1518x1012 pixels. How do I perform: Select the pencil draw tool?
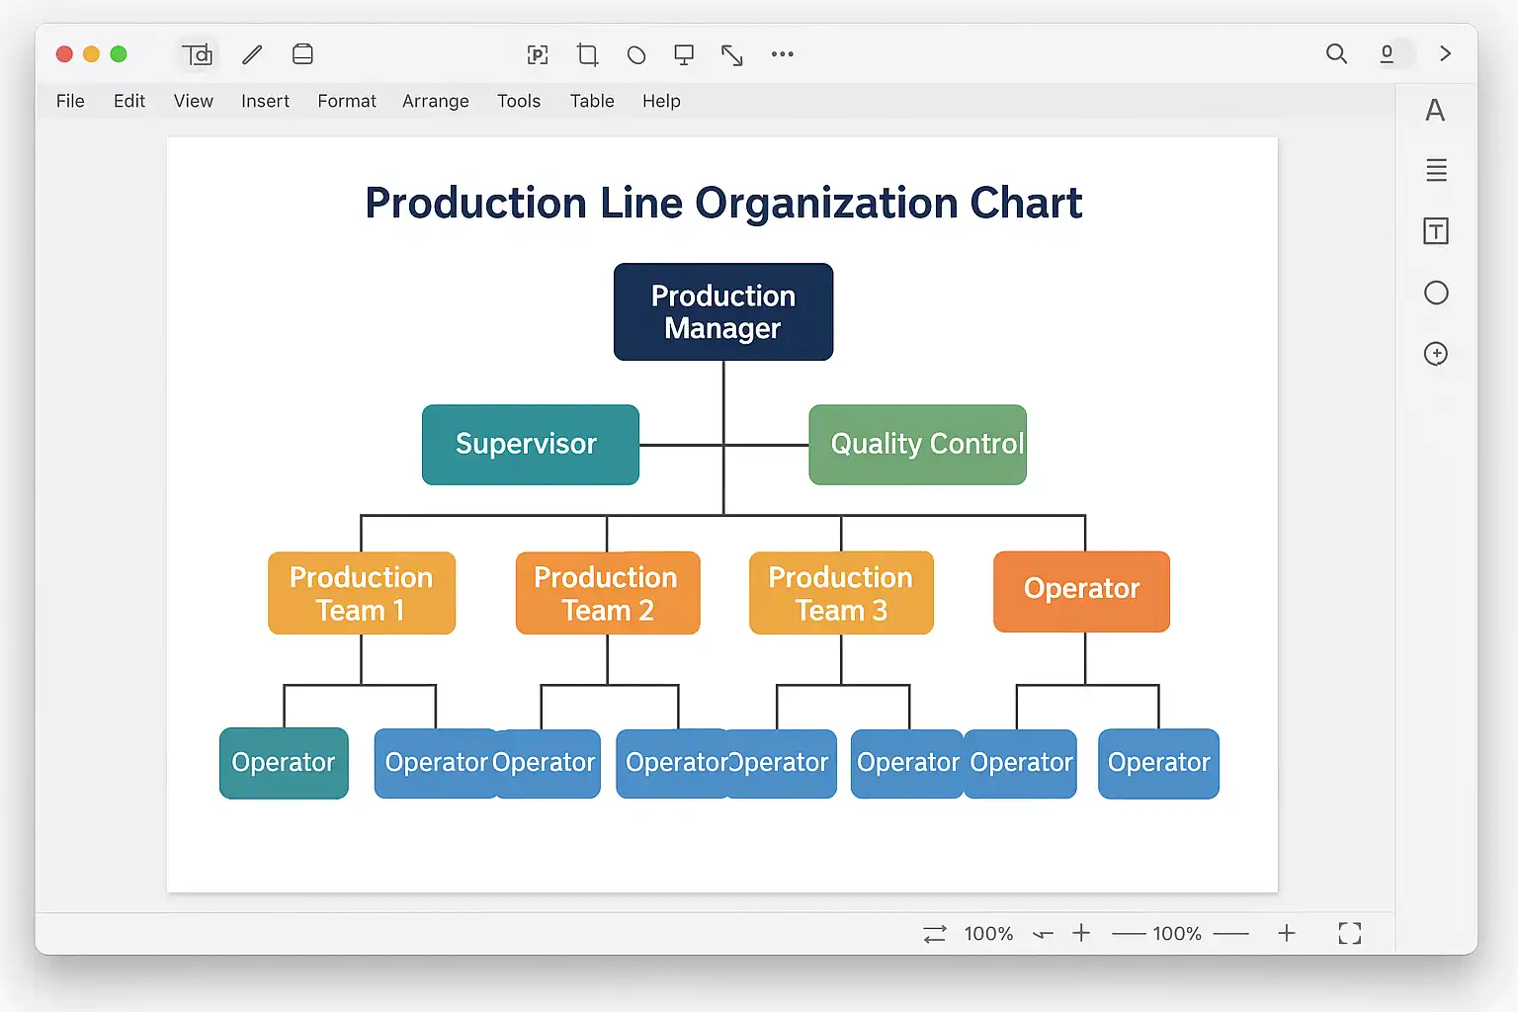tap(252, 54)
